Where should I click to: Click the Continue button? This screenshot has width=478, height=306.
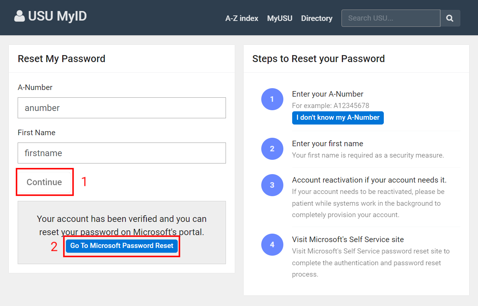(44, 182)
